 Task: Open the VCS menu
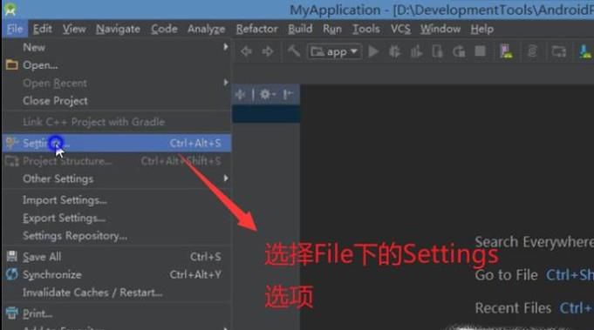400,29
